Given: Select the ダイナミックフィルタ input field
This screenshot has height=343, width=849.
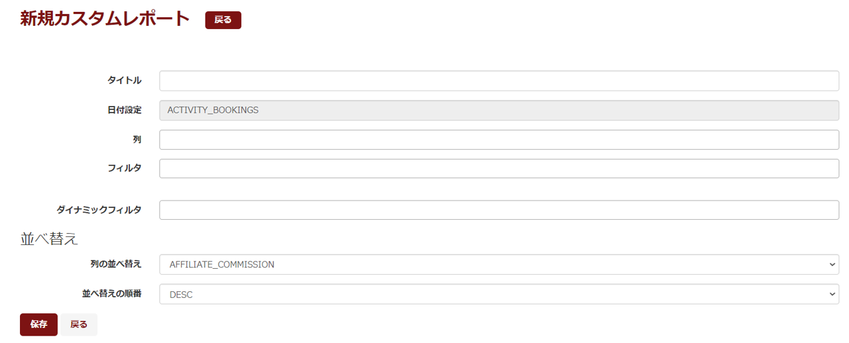Looking at the screenshot, I should click(499, 210).
